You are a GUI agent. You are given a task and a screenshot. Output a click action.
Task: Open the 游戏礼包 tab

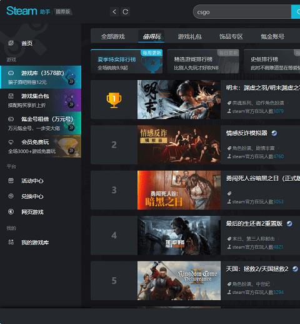pos(189,37)
